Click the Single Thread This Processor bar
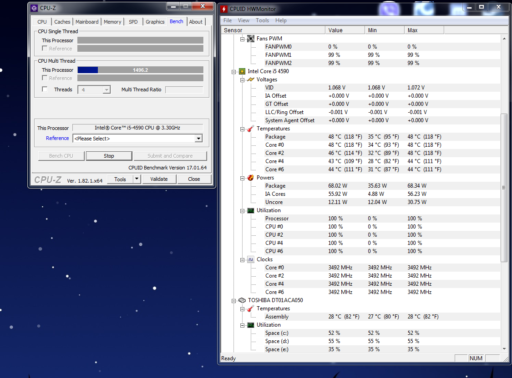The height and width of the screenshot is (378, 512). click(141, 40)
